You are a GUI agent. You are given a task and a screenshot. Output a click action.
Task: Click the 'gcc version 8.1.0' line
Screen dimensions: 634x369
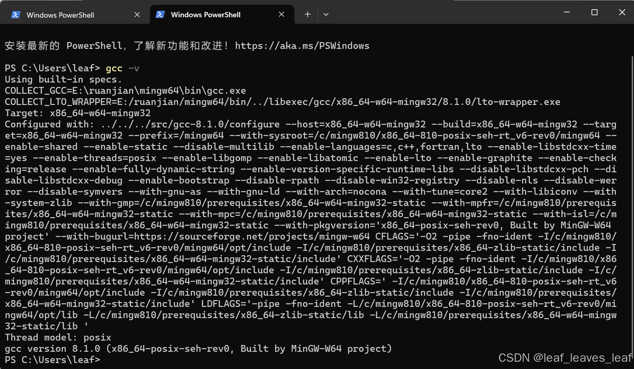click(198, 349)
